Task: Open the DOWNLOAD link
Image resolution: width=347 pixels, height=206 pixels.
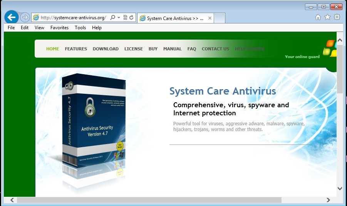Action: click(x=106, y=49)
